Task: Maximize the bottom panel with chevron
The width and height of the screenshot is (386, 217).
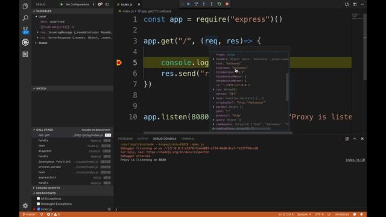Action: (355, 139)
